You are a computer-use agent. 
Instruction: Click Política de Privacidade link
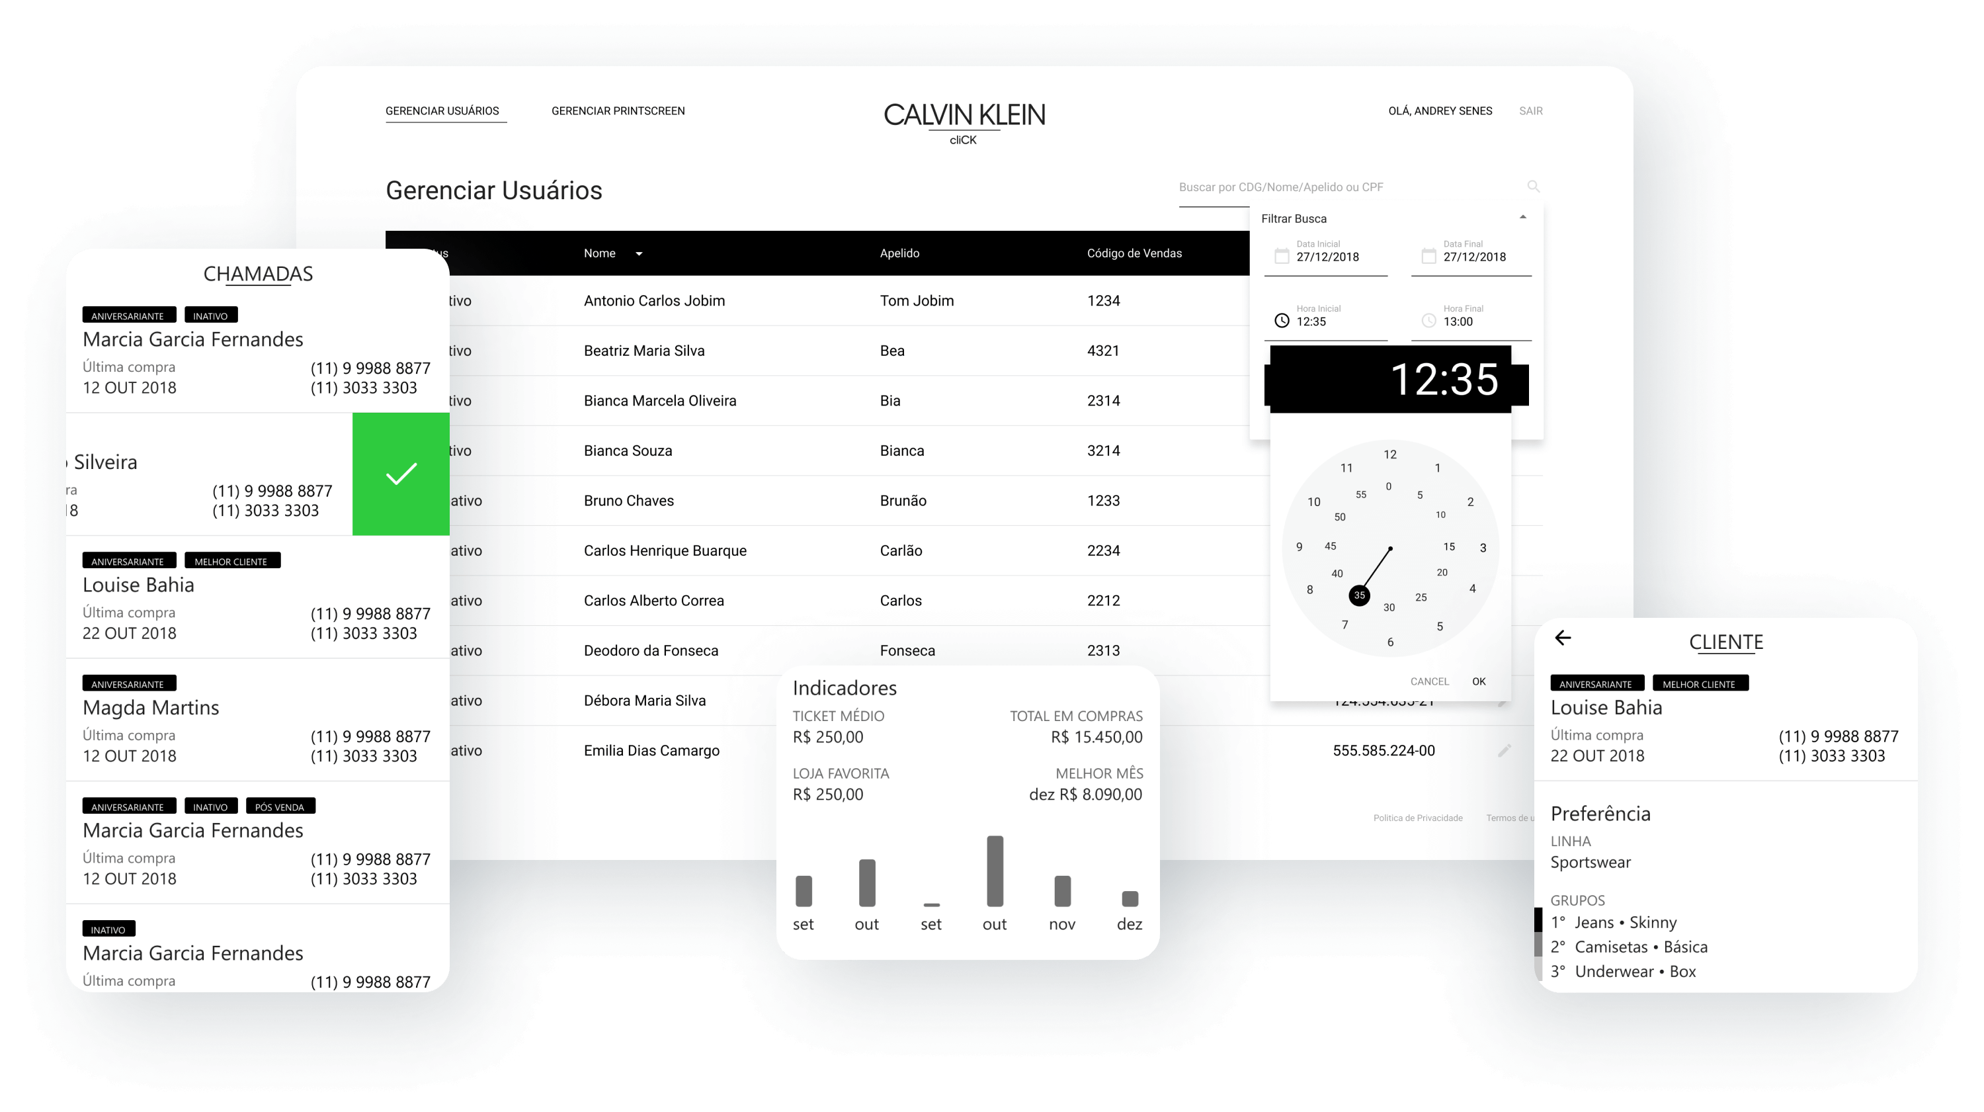pos(1418,818)
